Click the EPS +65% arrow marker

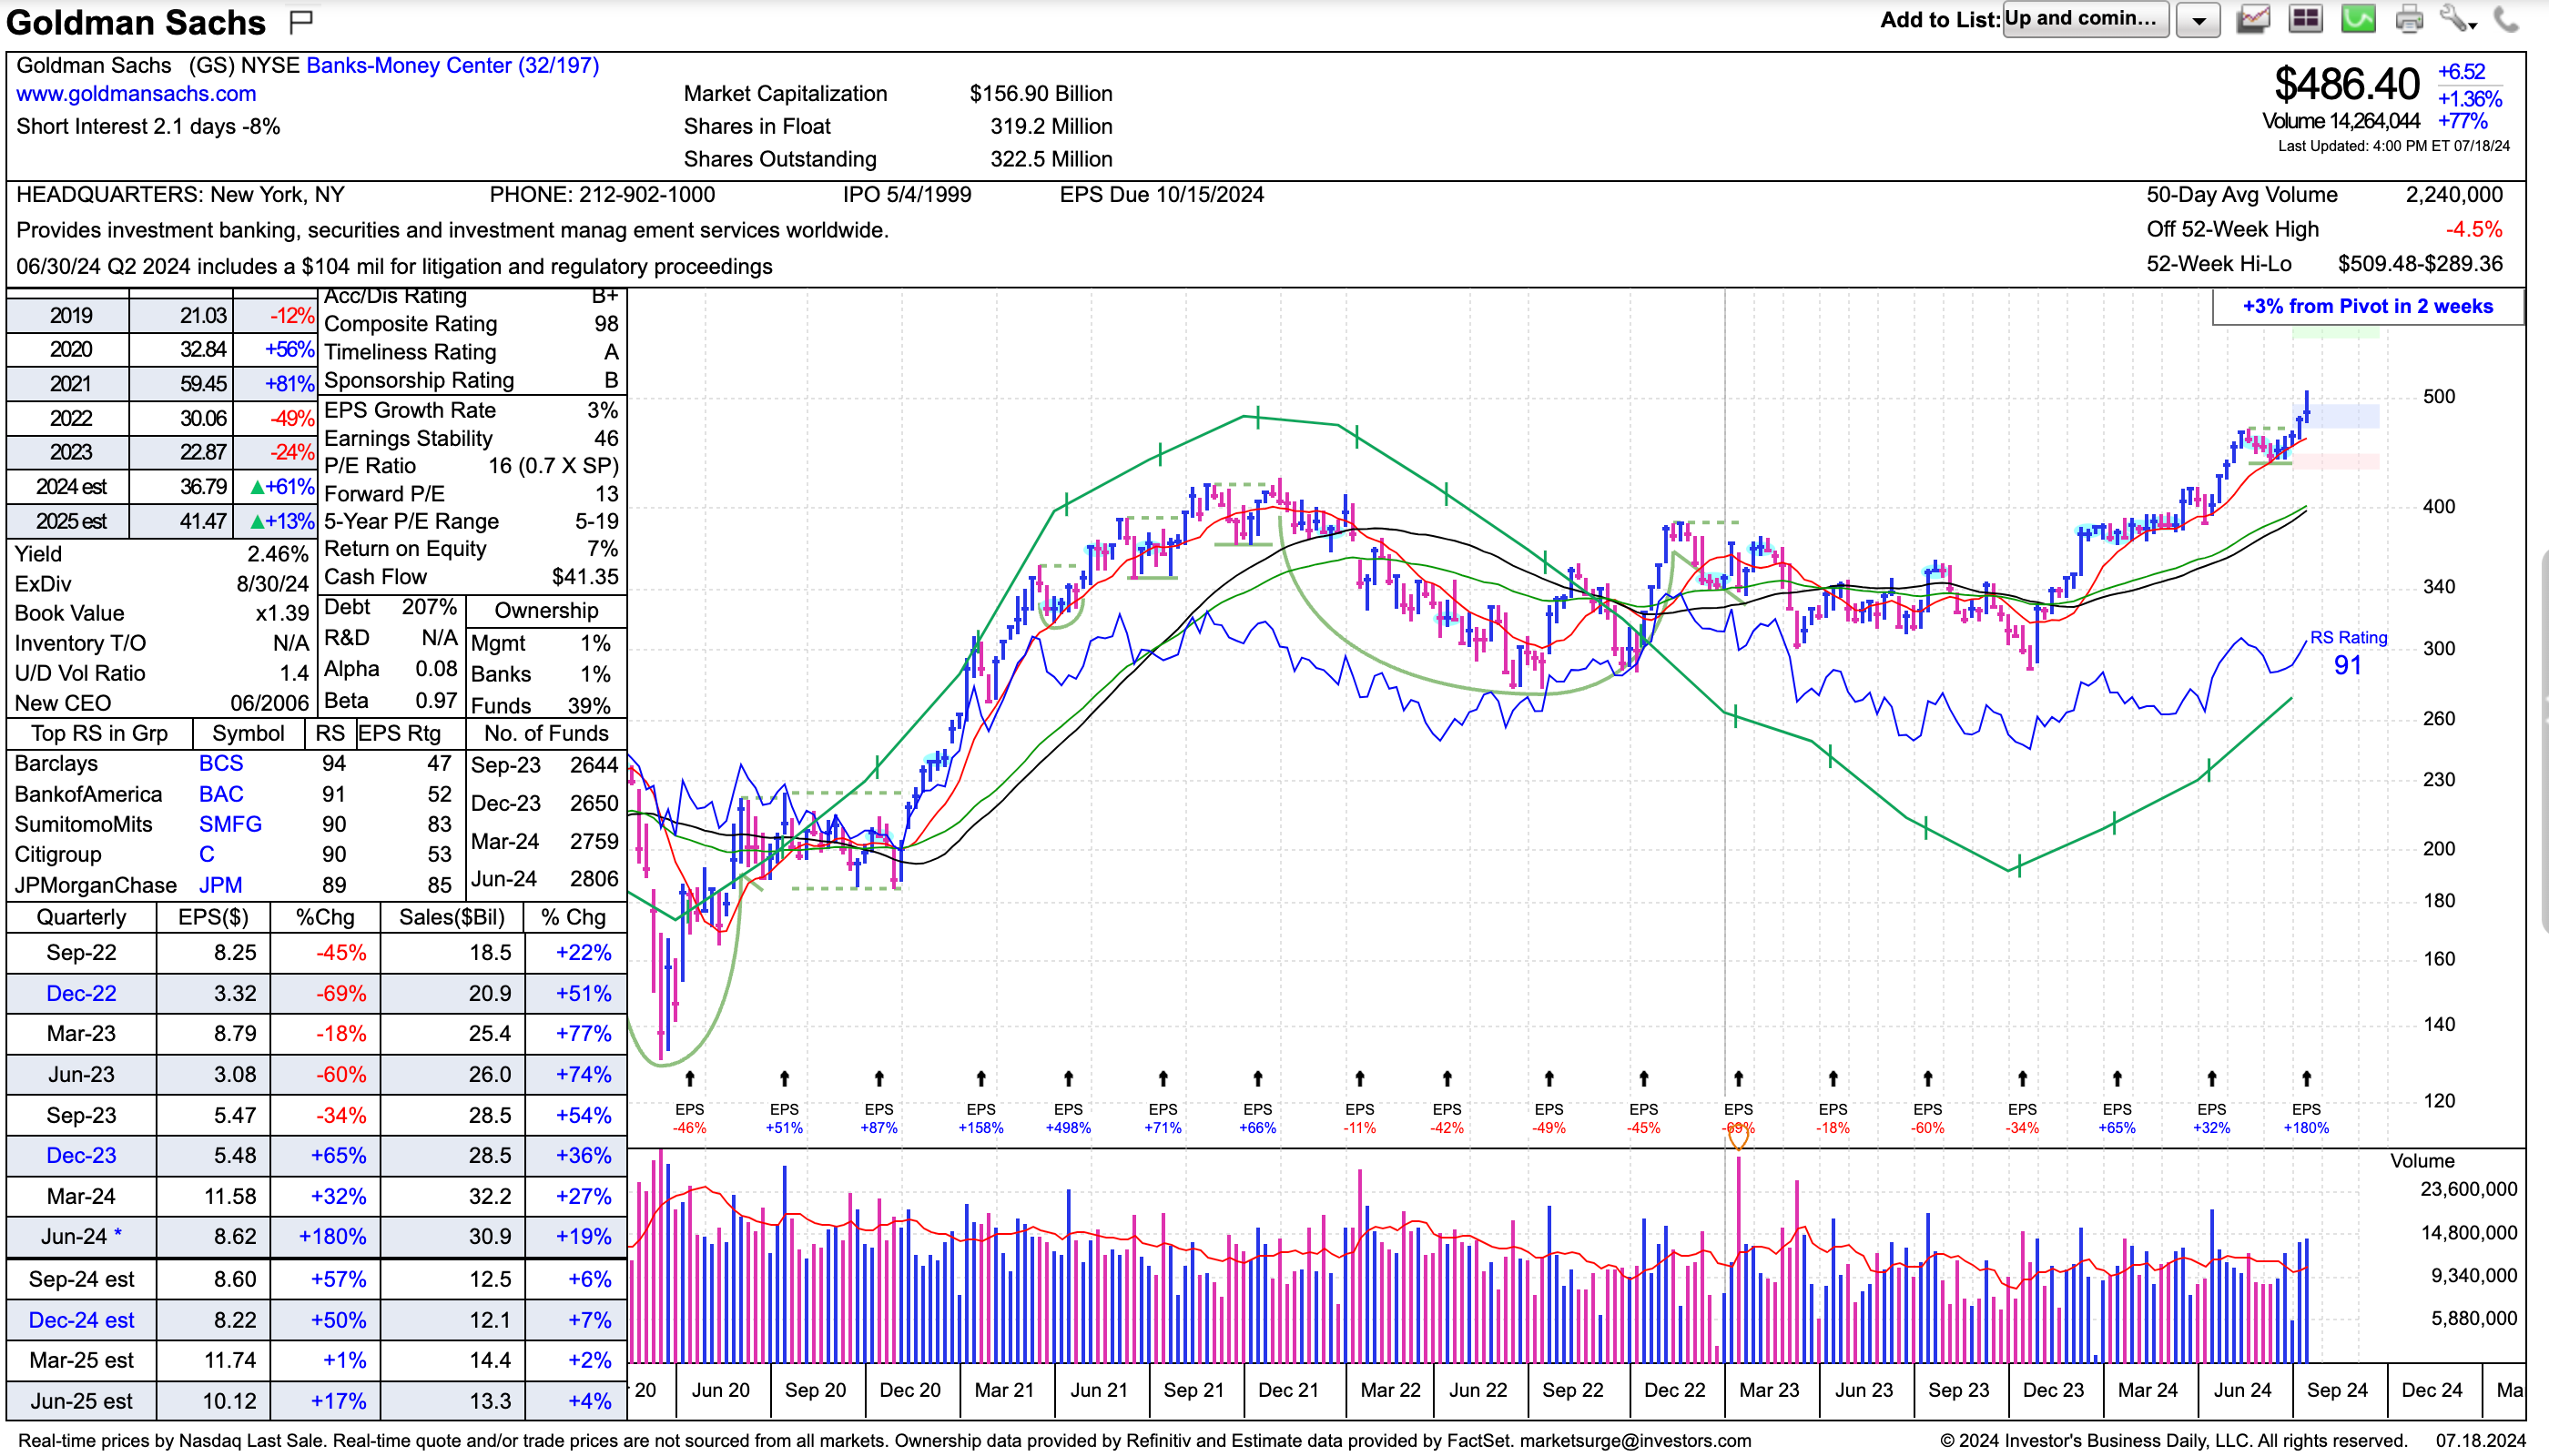[2117, 1078]
